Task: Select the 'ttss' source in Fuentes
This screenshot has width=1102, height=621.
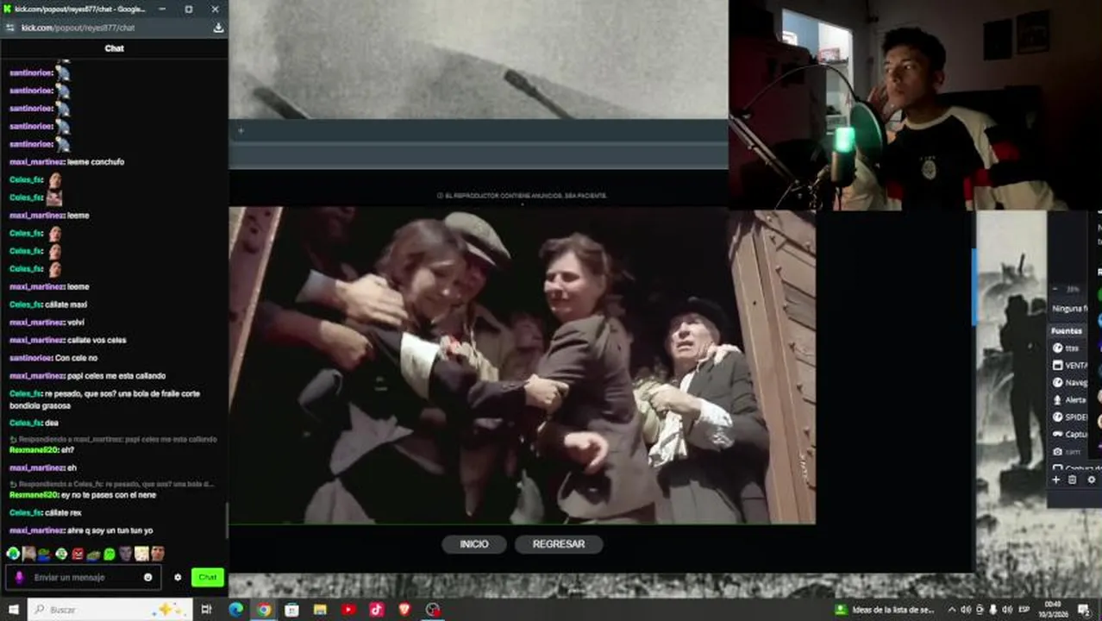Action: pos(1070,348)
